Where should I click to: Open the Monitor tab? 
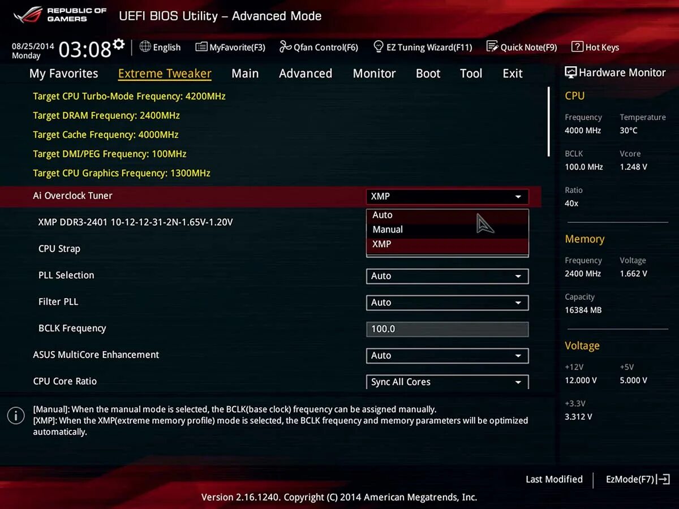click(x=374, y=74)
